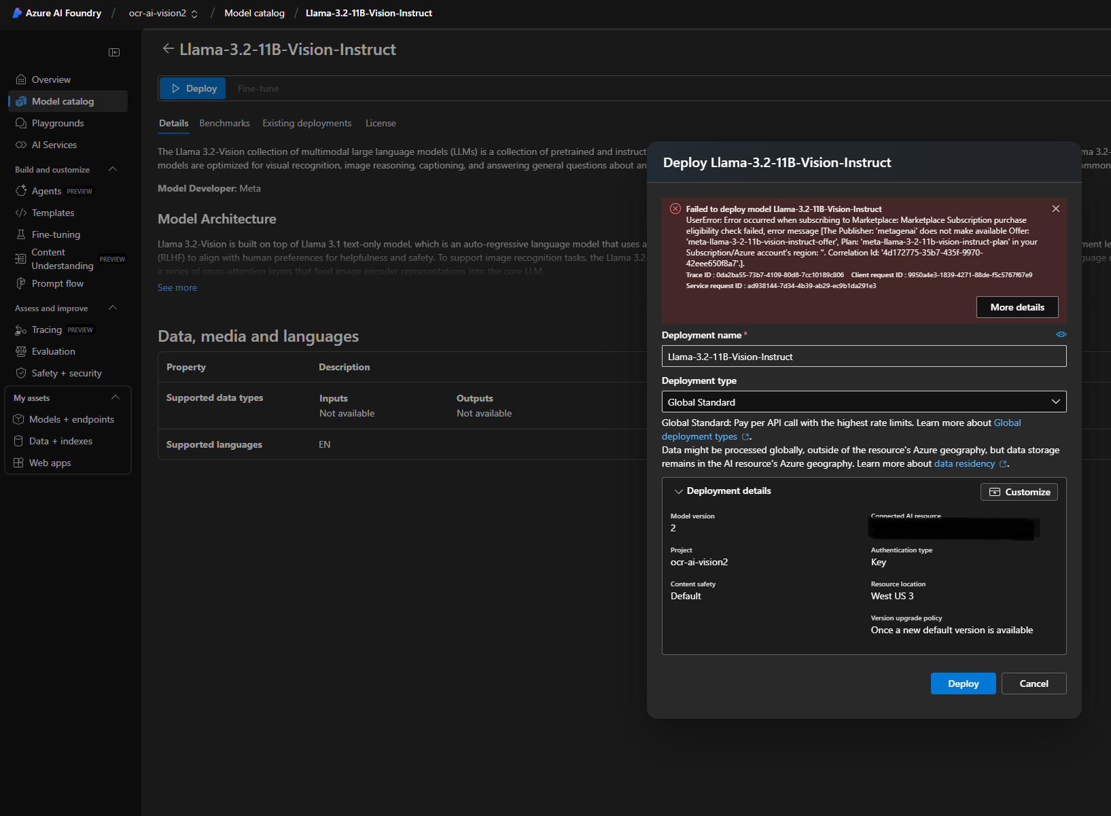Click the Key authentication type value
Screen dimensions: 1111x816
879,562
